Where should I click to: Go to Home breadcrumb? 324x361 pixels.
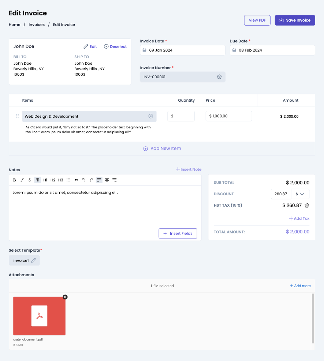[x=15, y=25]
